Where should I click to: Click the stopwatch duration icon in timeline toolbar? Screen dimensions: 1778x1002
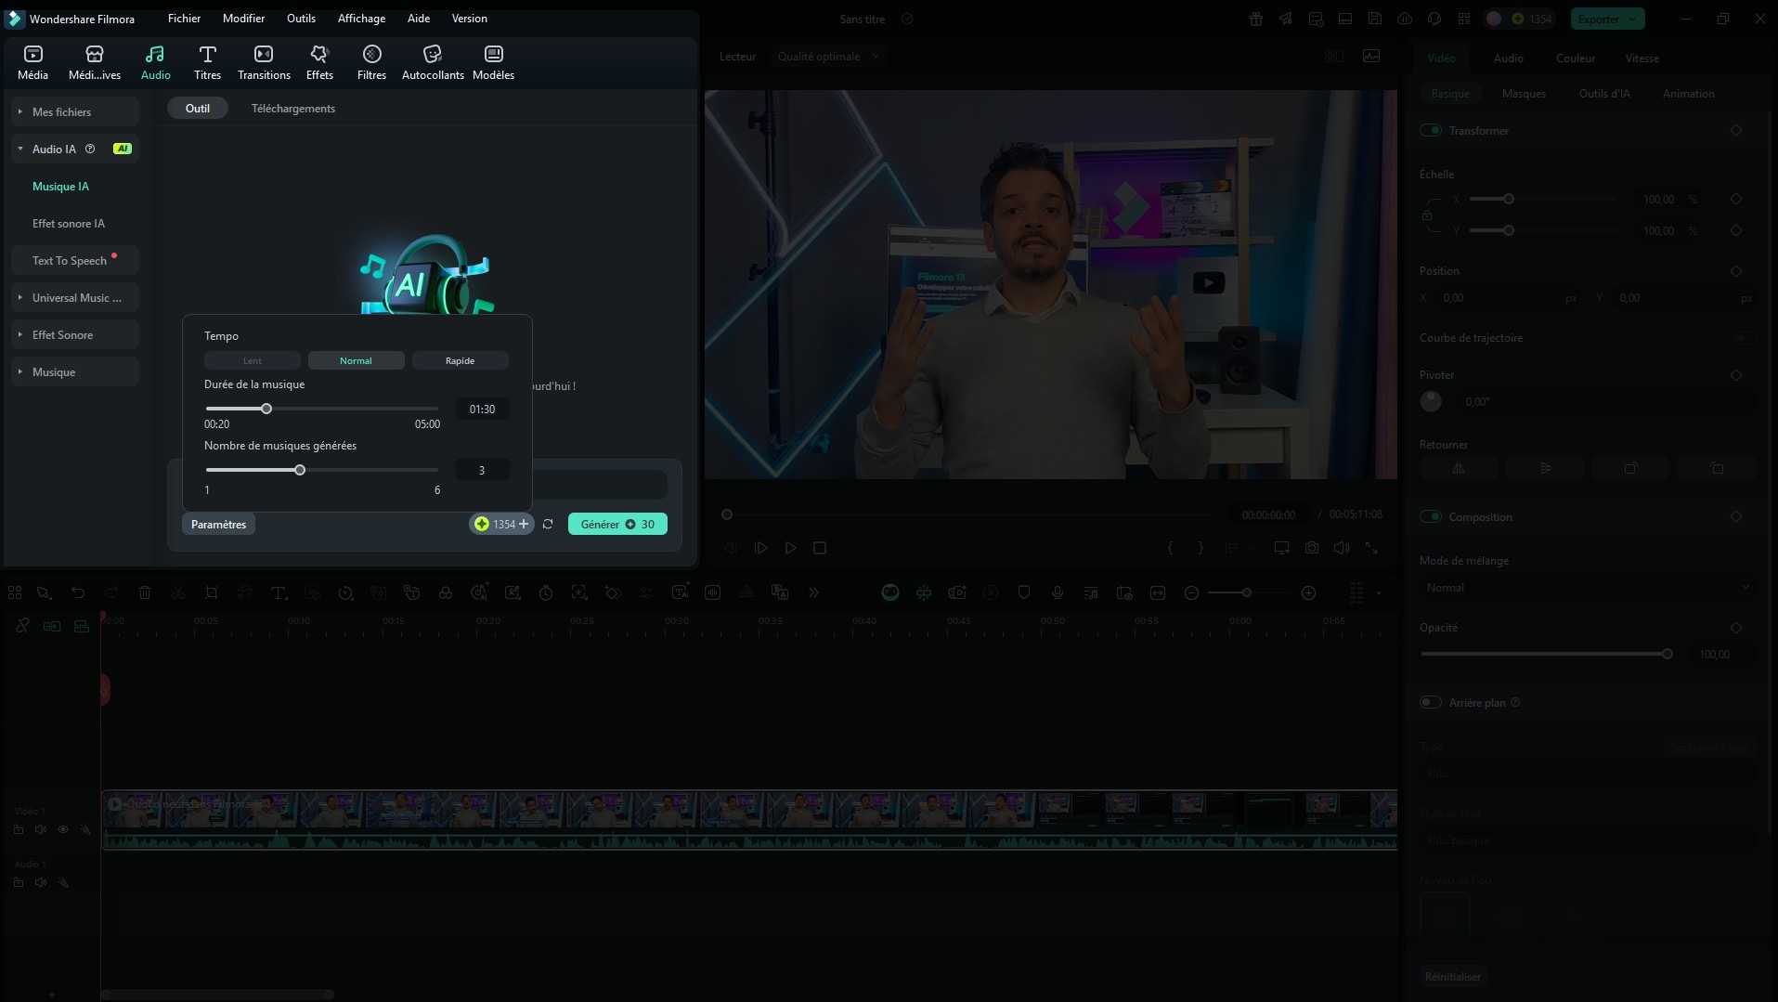pos(546,592)
